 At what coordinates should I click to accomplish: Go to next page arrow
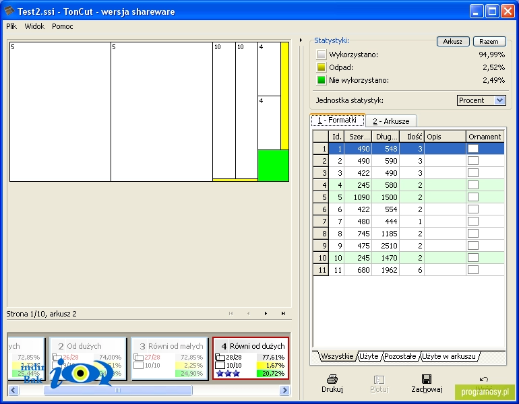tap(266, 313)
